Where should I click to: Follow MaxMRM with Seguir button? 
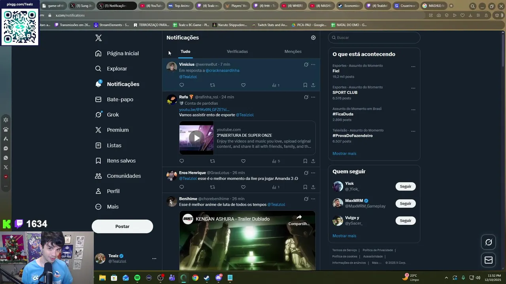[406, 204]
